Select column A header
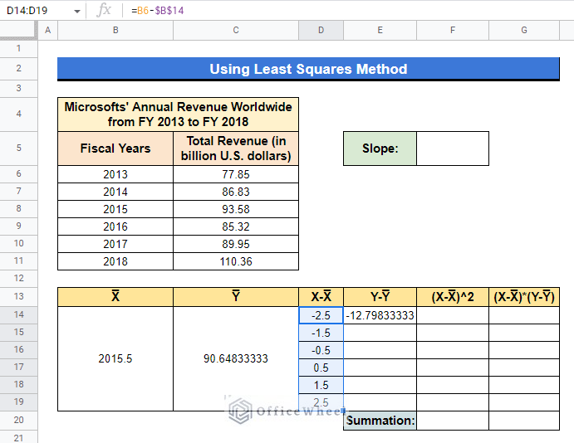574x443 pixels. (47, 31)
